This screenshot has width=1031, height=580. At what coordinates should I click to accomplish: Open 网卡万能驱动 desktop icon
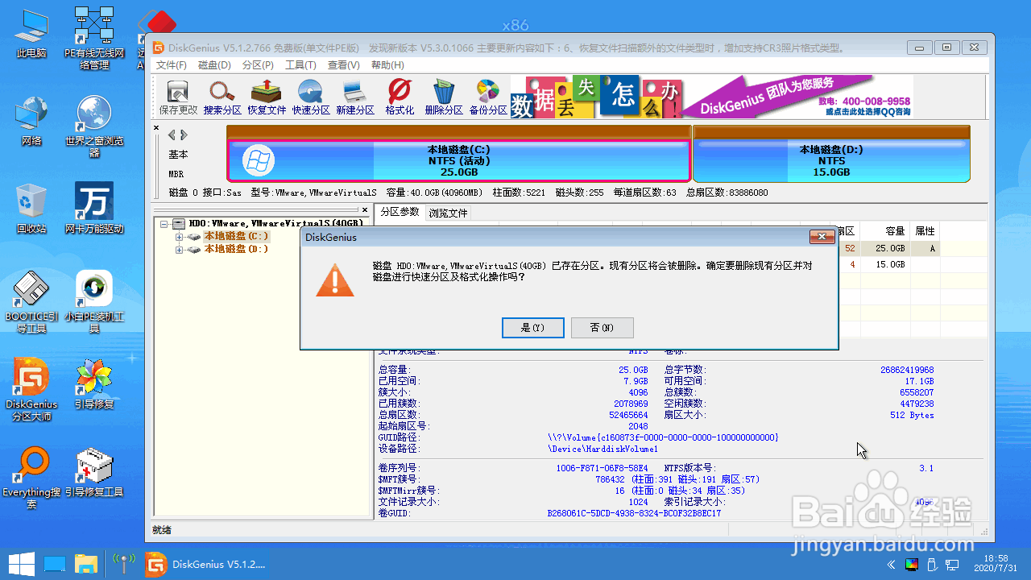[x=94, y=209]
